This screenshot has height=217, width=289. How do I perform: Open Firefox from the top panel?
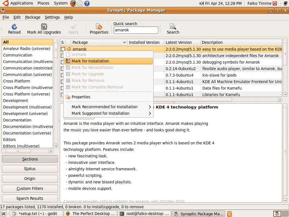point(73,3)
